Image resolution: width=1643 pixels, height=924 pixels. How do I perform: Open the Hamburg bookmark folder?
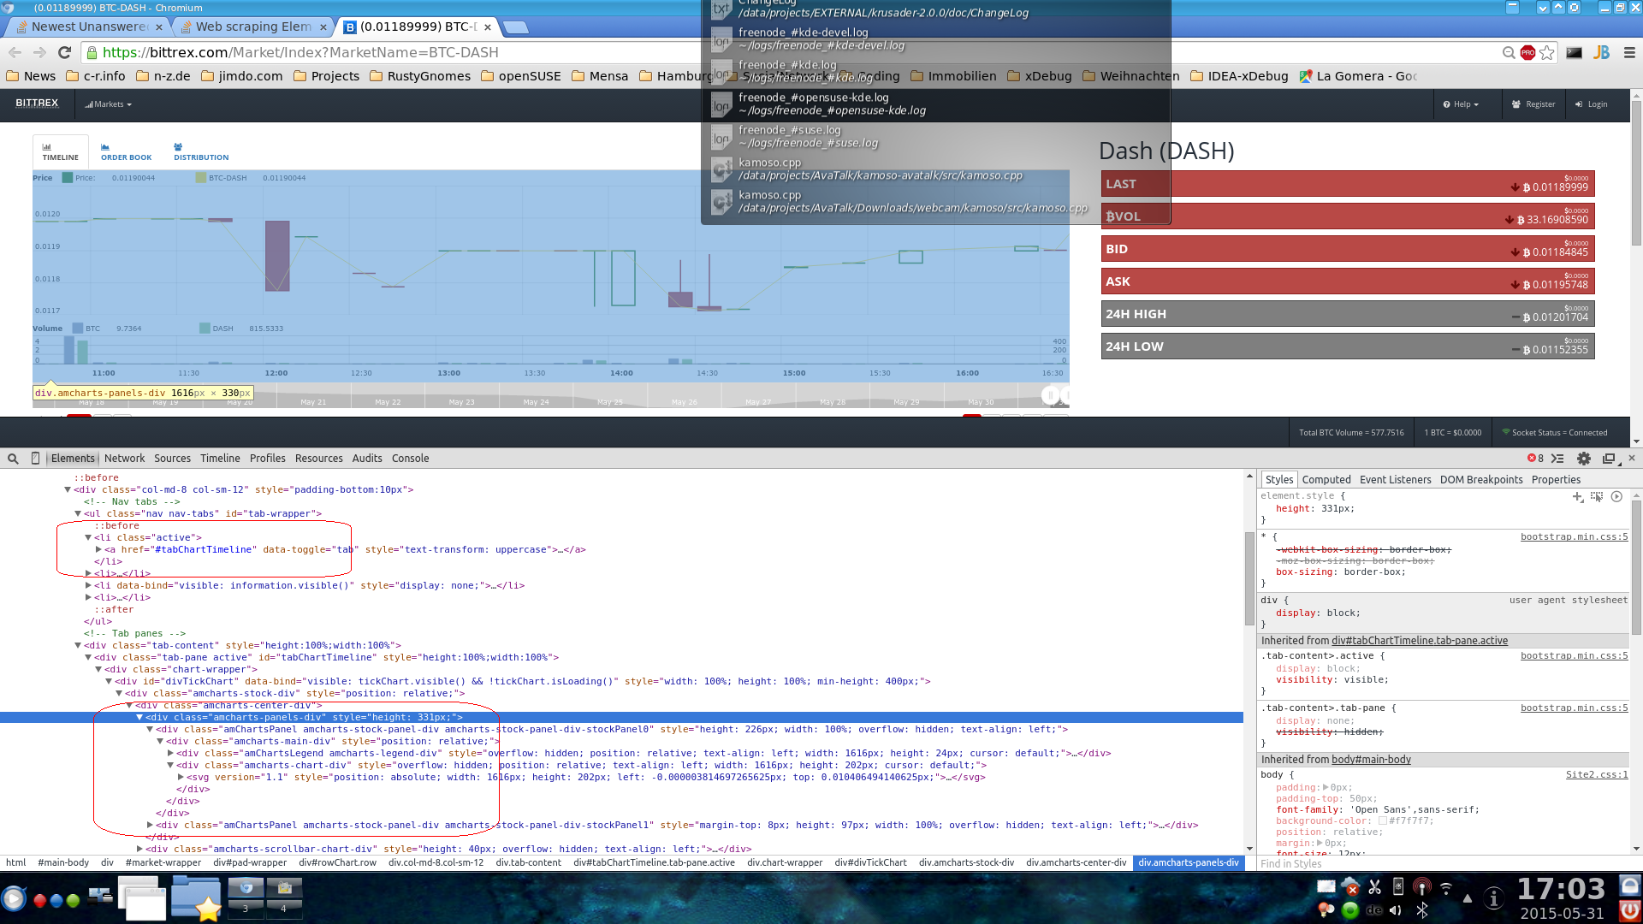(x=676, y=76)
